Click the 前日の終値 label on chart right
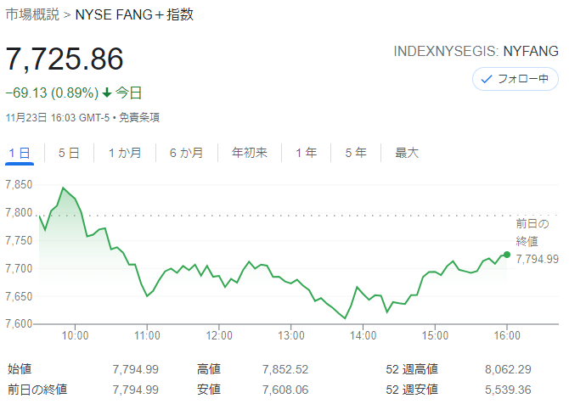 click(532, 233)
